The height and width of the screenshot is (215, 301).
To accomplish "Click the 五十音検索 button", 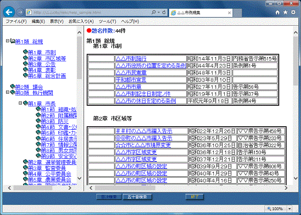I will pos(137,197).
